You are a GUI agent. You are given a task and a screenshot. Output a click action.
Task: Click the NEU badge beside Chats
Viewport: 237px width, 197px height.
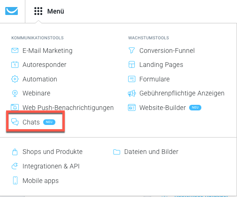click(x=49, y=122)
